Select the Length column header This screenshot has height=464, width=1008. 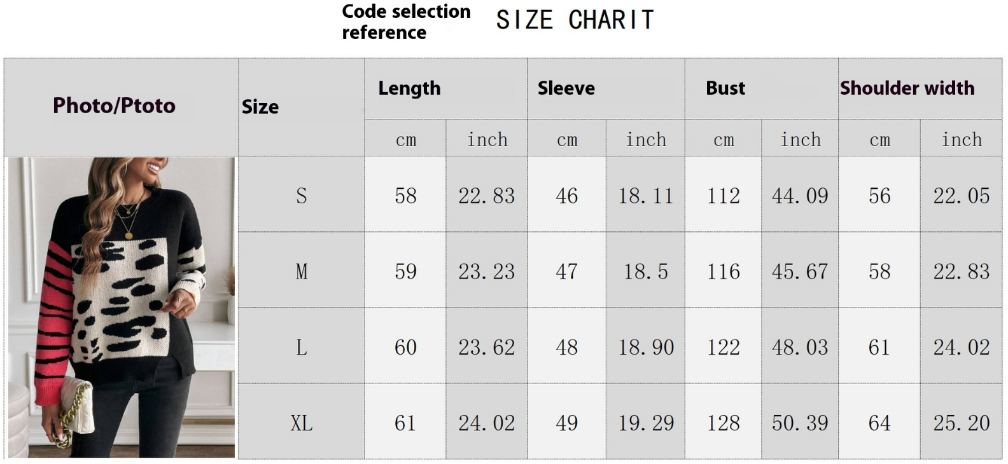(409, 88)
